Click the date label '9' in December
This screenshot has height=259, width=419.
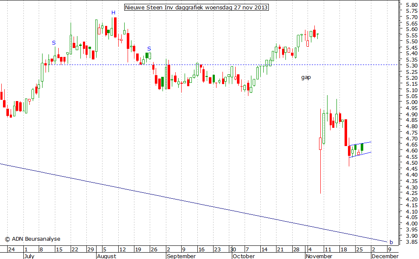click(390, 249)
